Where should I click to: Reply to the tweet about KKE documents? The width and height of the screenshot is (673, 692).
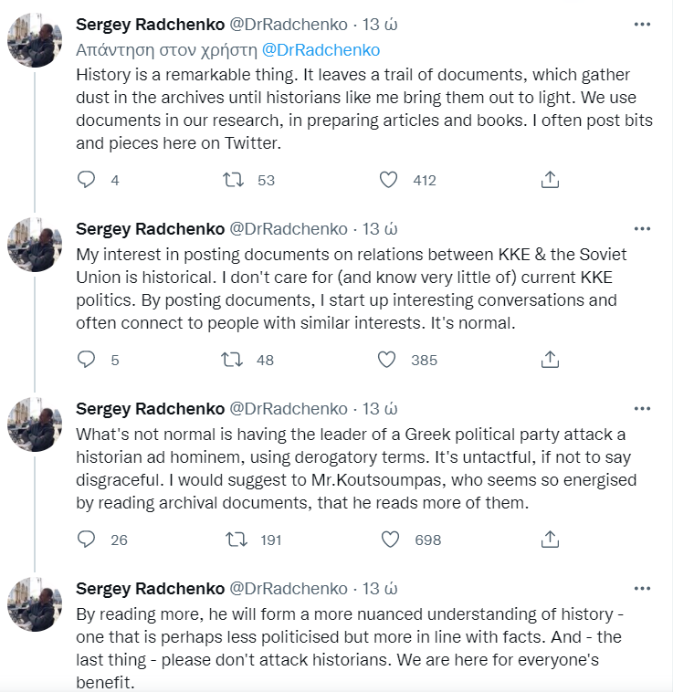[x=87, y=360]
